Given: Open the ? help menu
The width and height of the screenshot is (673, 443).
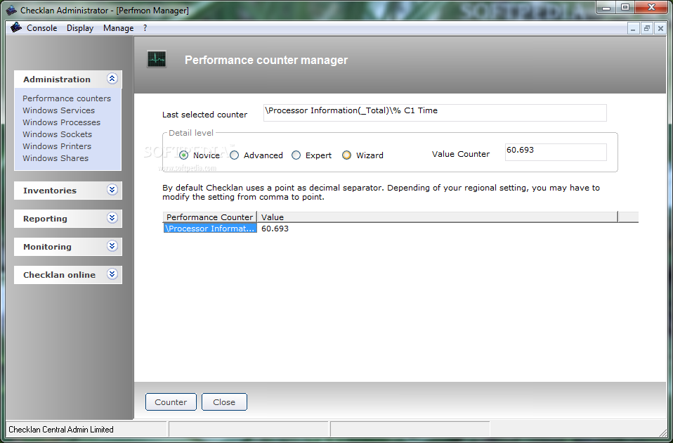Looking at the screenshot, I should tap(145, 28).
